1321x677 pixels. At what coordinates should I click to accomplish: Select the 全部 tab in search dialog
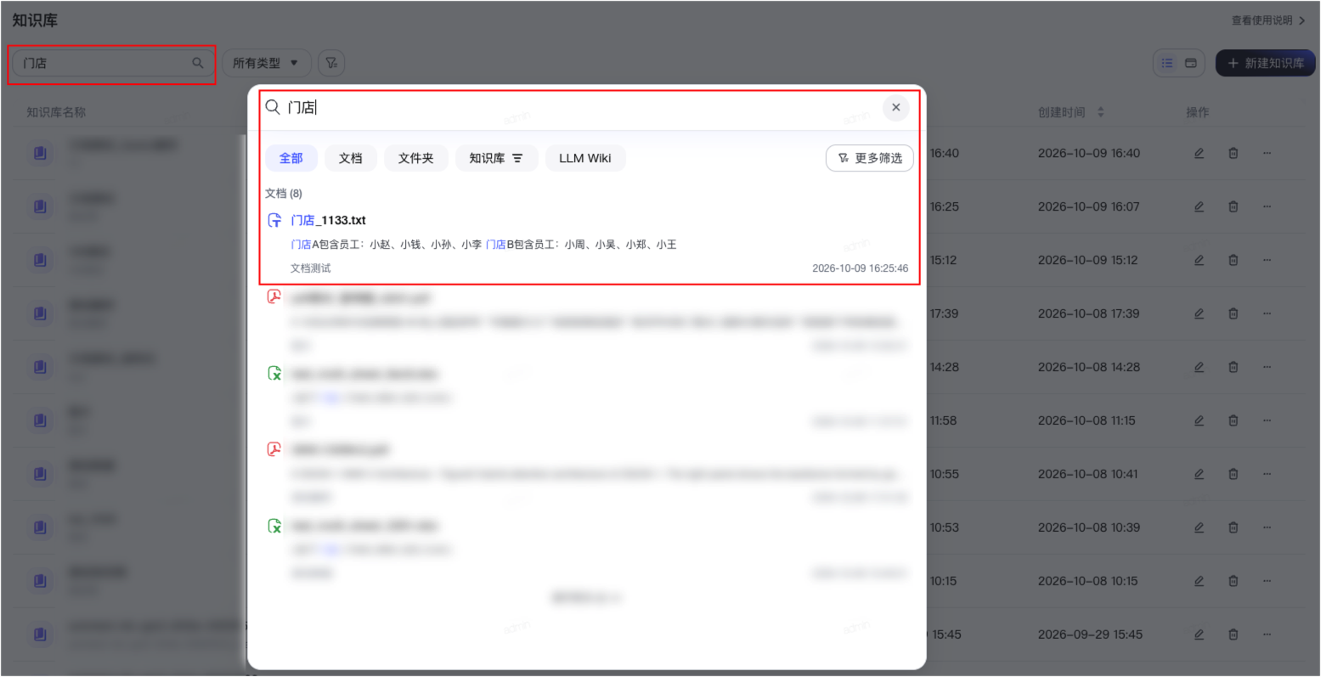click(x=291, y=158)
